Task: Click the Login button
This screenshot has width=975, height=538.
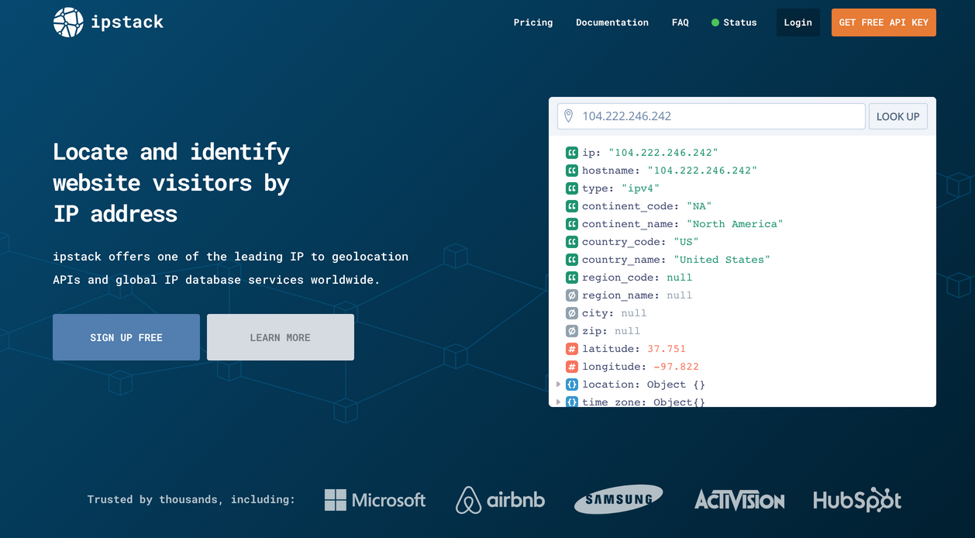Action: 798,22
